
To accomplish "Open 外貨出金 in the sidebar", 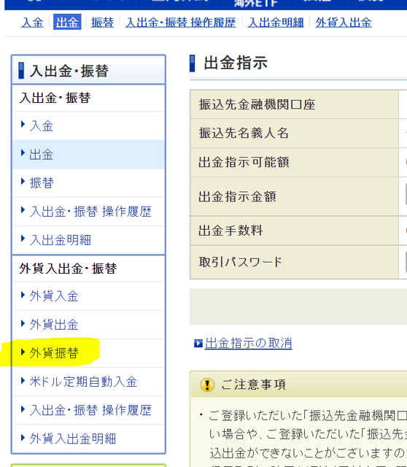I will click(x=54, y=325).
